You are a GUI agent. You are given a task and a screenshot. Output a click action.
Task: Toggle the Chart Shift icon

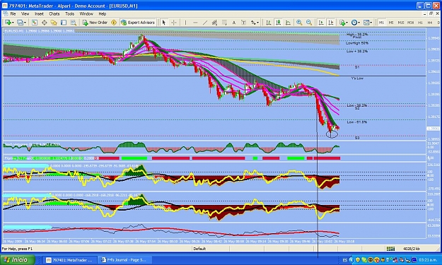[331, 23]
